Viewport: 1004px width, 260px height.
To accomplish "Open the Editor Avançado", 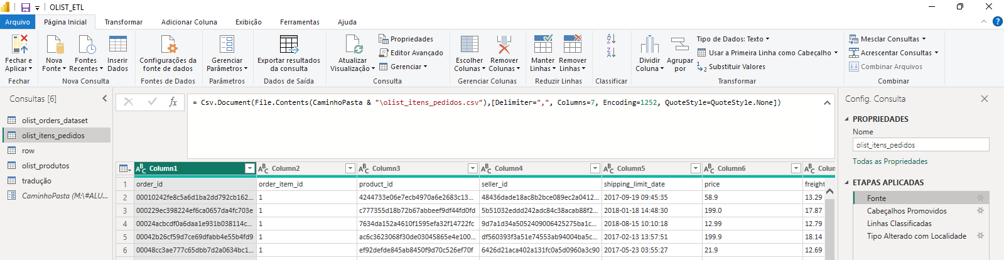I will (411, 53).
